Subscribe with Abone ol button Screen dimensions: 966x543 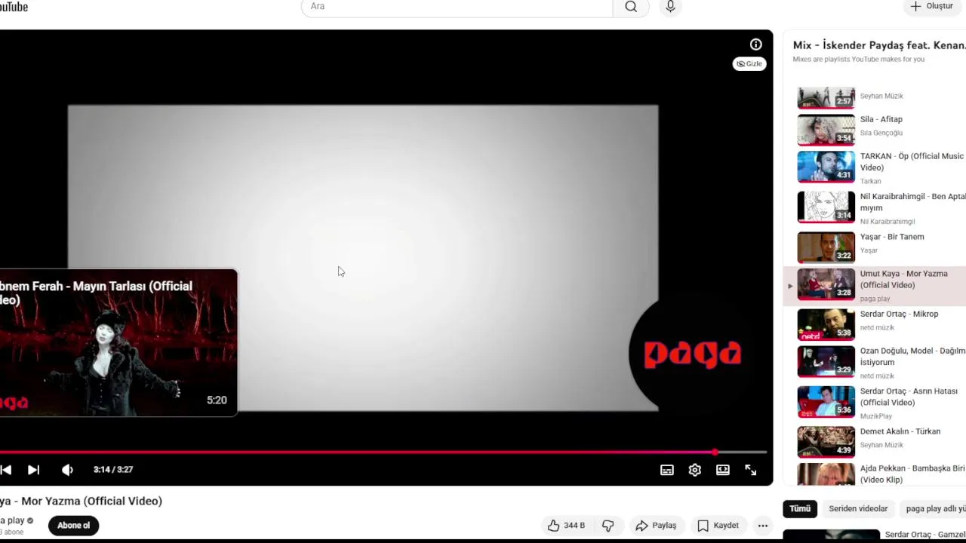pos(73,526)
